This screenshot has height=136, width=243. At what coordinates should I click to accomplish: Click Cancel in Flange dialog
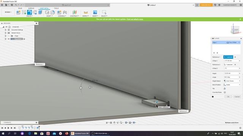(237, 97)
